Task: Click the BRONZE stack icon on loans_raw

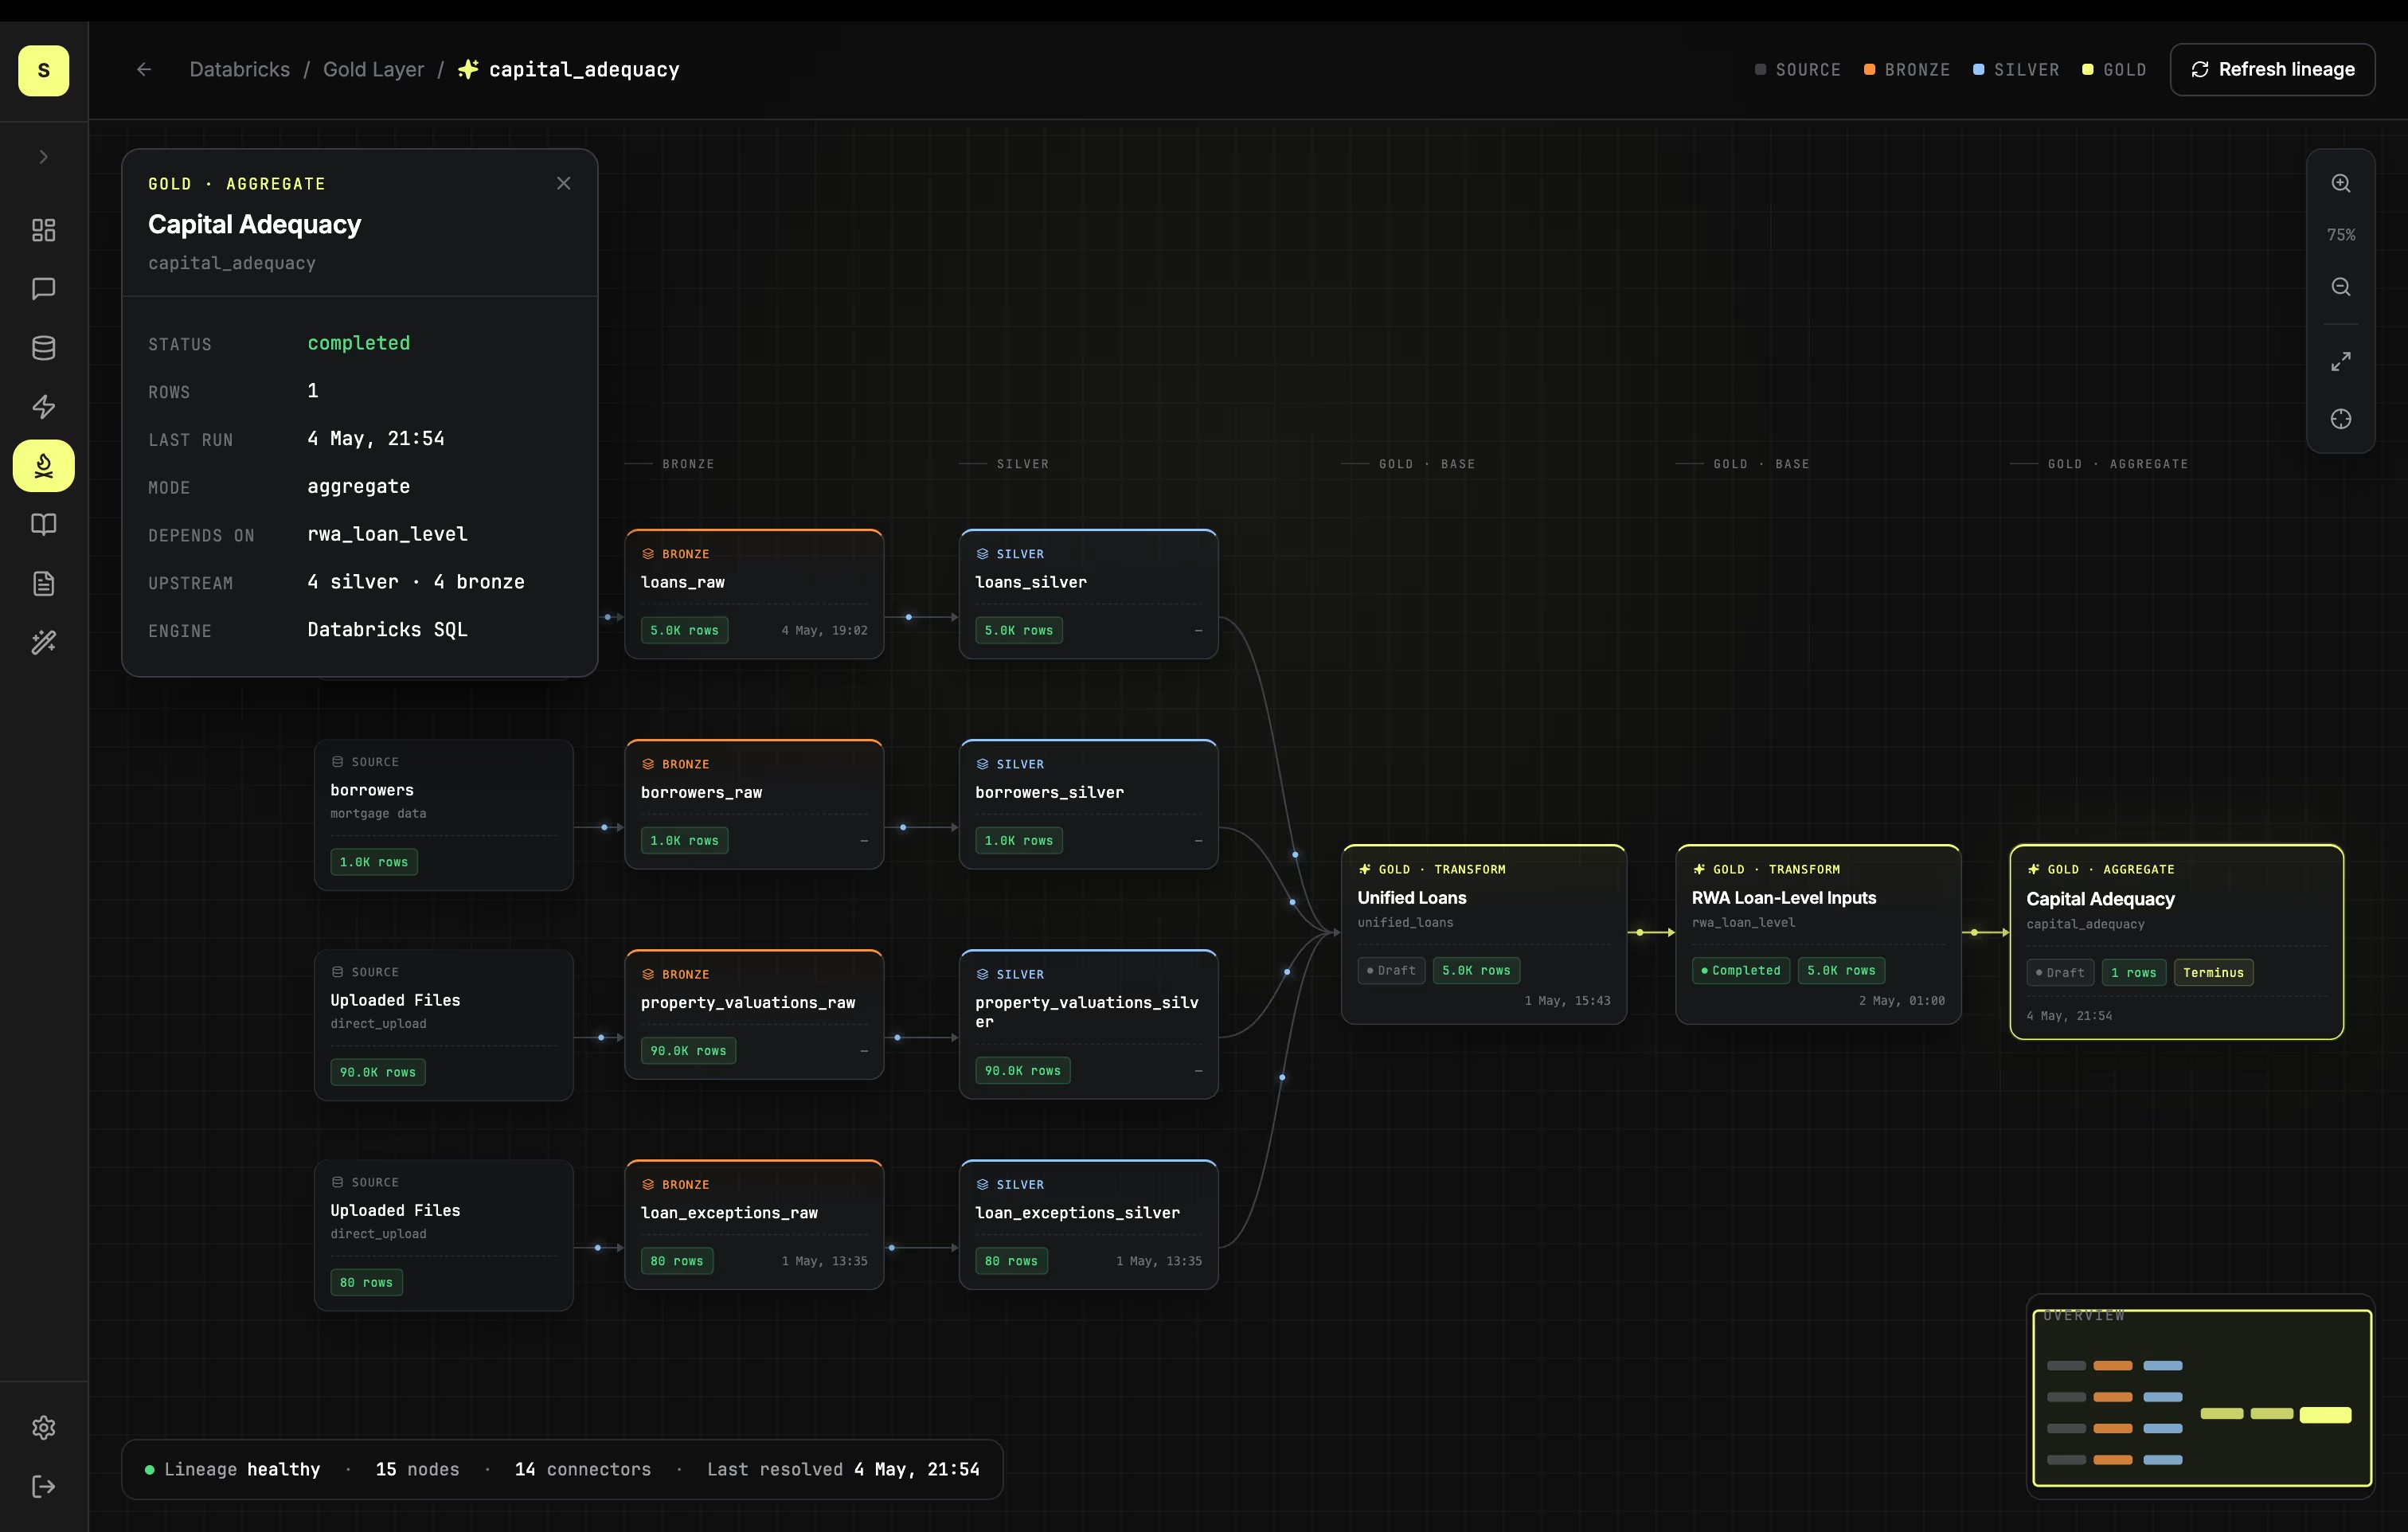Action: 648,554
